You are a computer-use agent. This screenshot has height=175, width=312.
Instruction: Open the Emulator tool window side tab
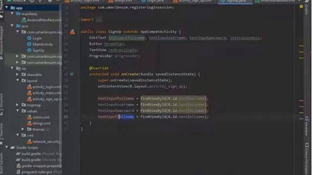307,126
